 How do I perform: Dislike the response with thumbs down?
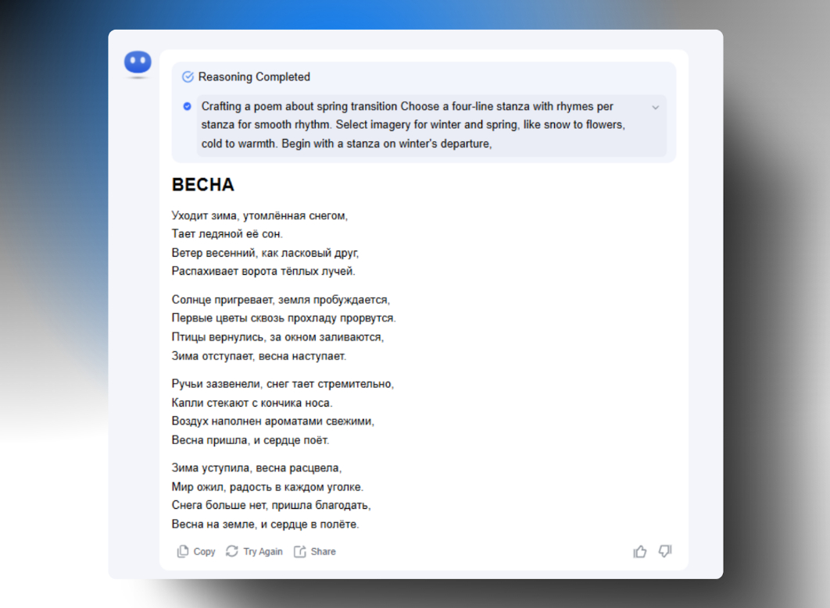(665, 552)
